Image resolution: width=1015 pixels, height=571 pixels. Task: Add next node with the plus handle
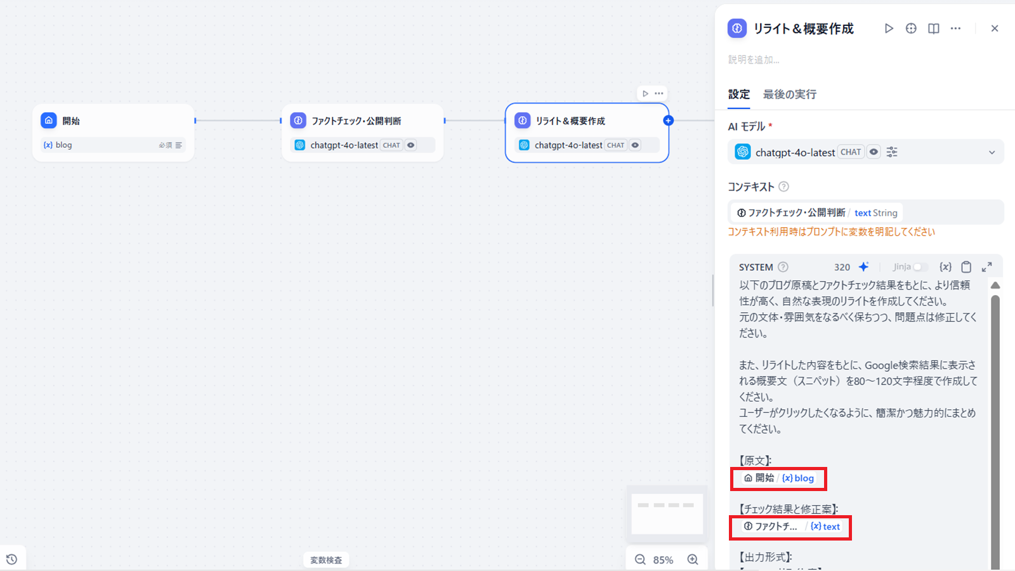click(x=668, y=121)
